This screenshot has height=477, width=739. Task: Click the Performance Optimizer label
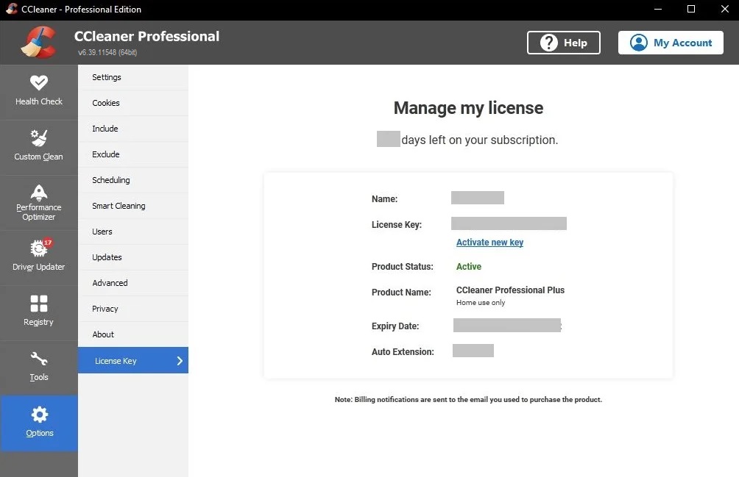(39, 212)
